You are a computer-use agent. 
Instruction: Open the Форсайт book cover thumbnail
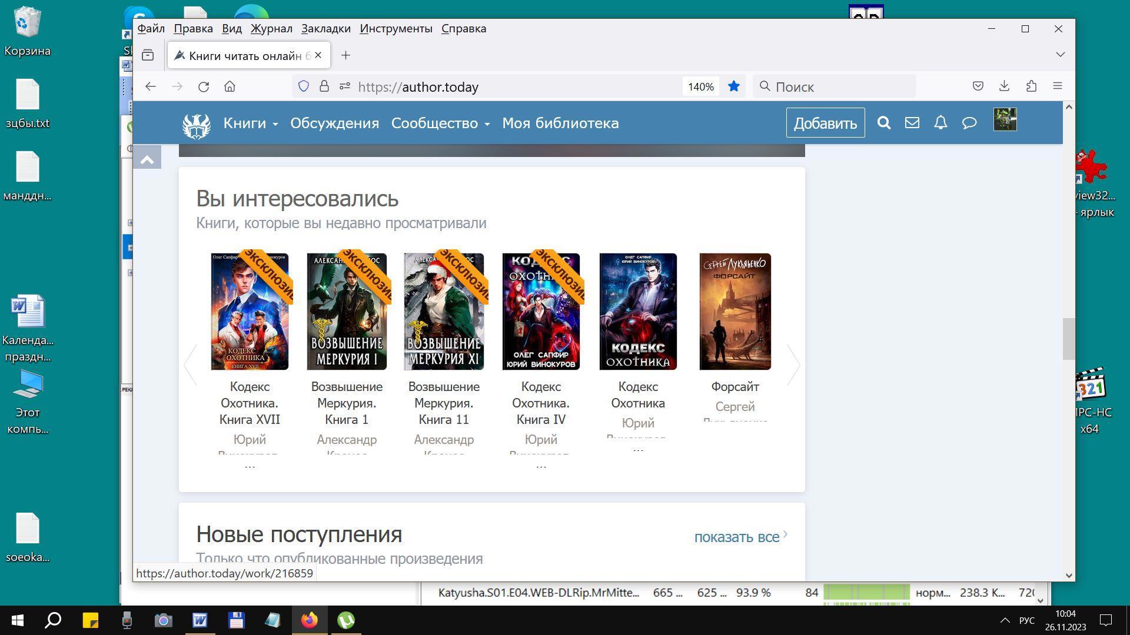734,312
